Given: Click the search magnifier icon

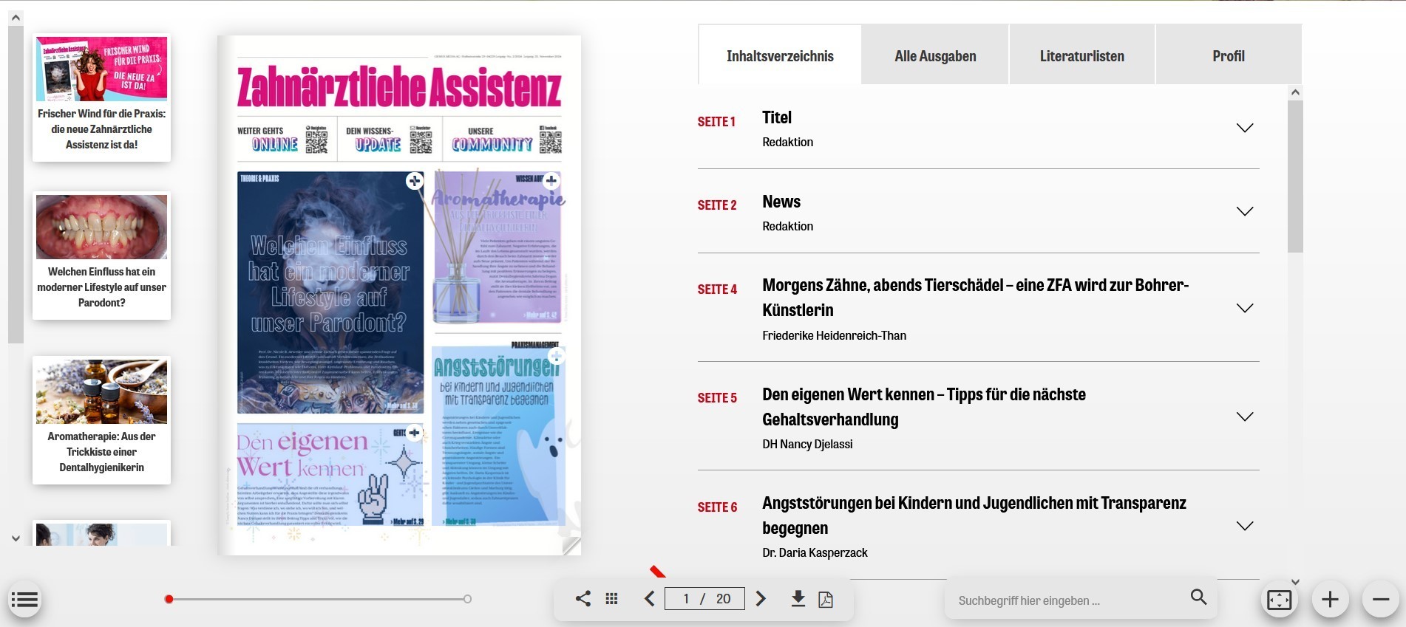Looking at the screenshot, I should pos(1198,597).
